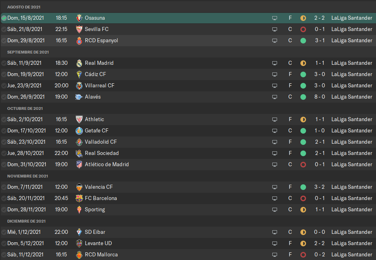This screenshot has height=260, width=376.
Task: Click the Real Madrid club badge
Action: click(79, 63)
